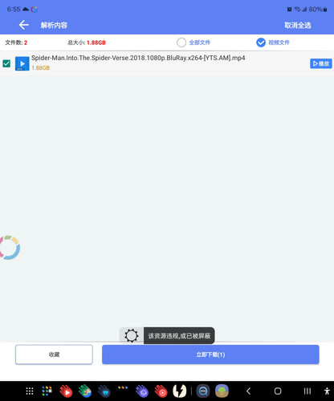Tap the 80% battery indicator
The height and width of the screenshot is (401, 334).
point(318,10)
